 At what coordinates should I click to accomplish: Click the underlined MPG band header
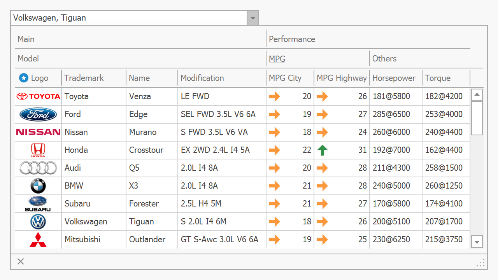277,59
